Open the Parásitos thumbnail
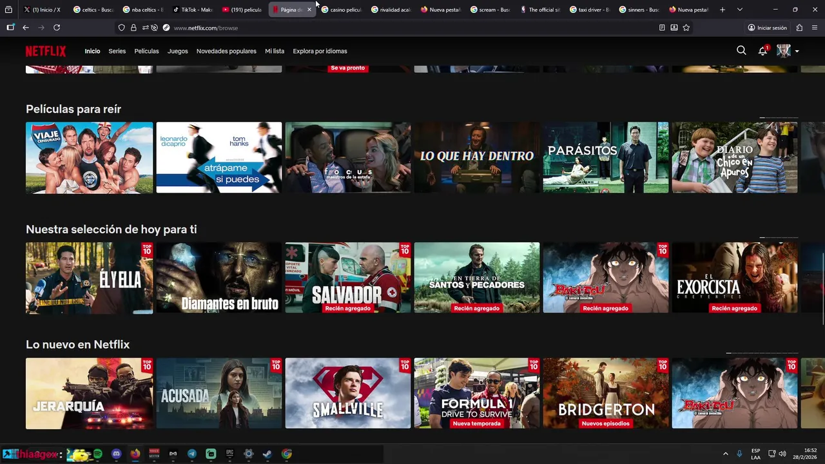The height and width of the screenshot is (464, 825). point(606,157)
